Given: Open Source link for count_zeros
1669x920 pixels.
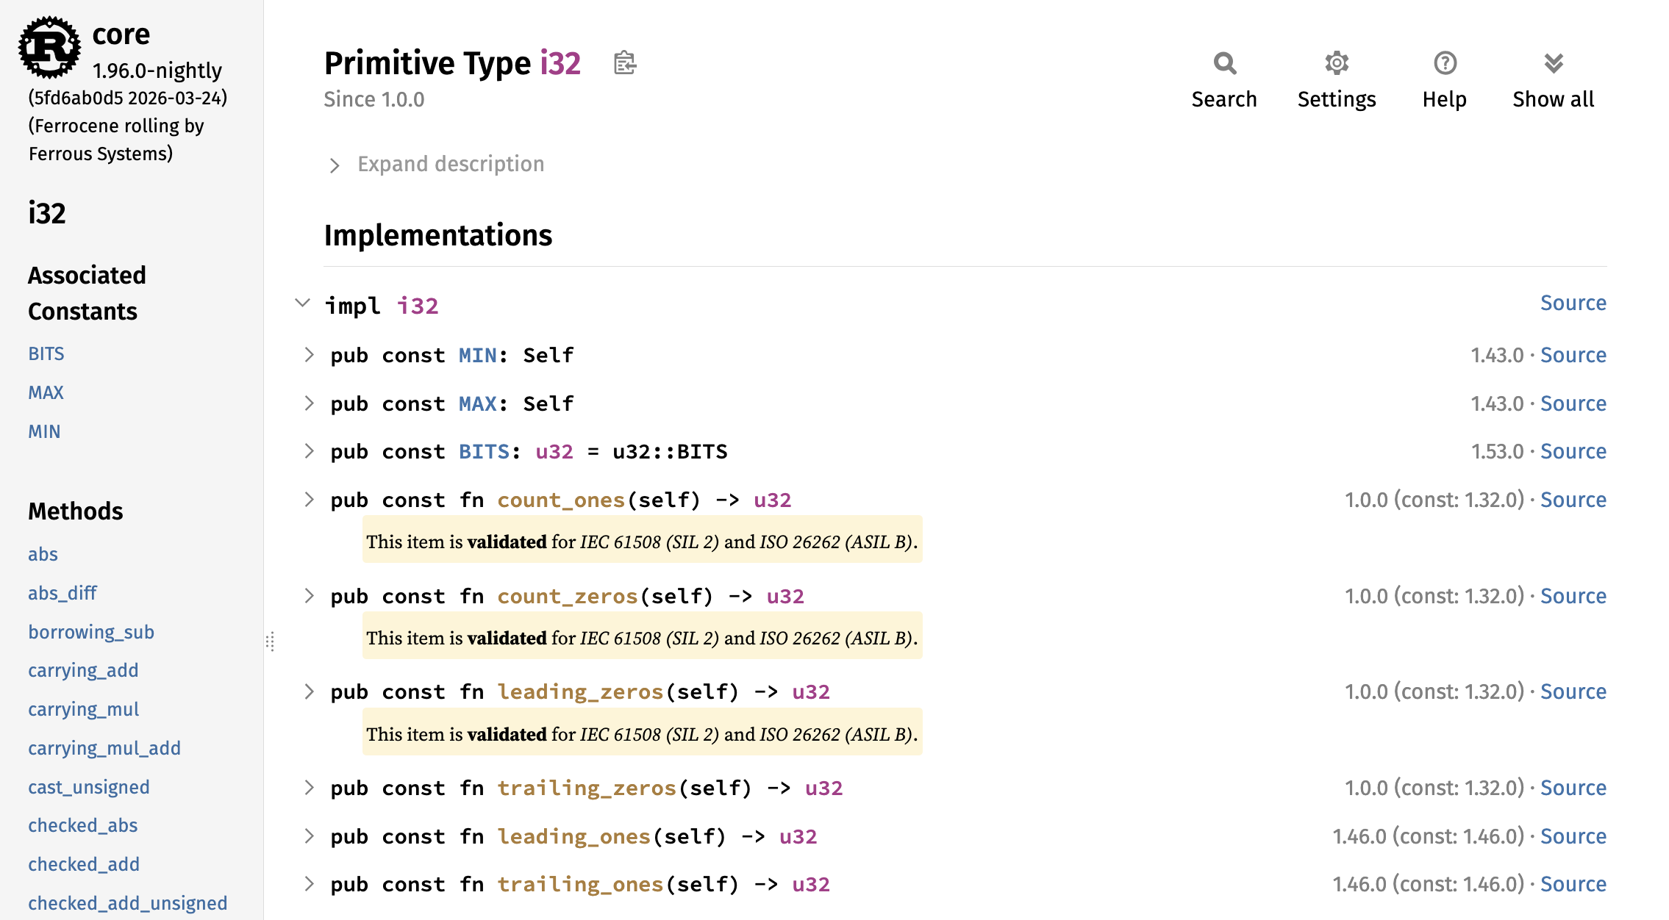Looking at the screenshot, I should (1573, 596).
